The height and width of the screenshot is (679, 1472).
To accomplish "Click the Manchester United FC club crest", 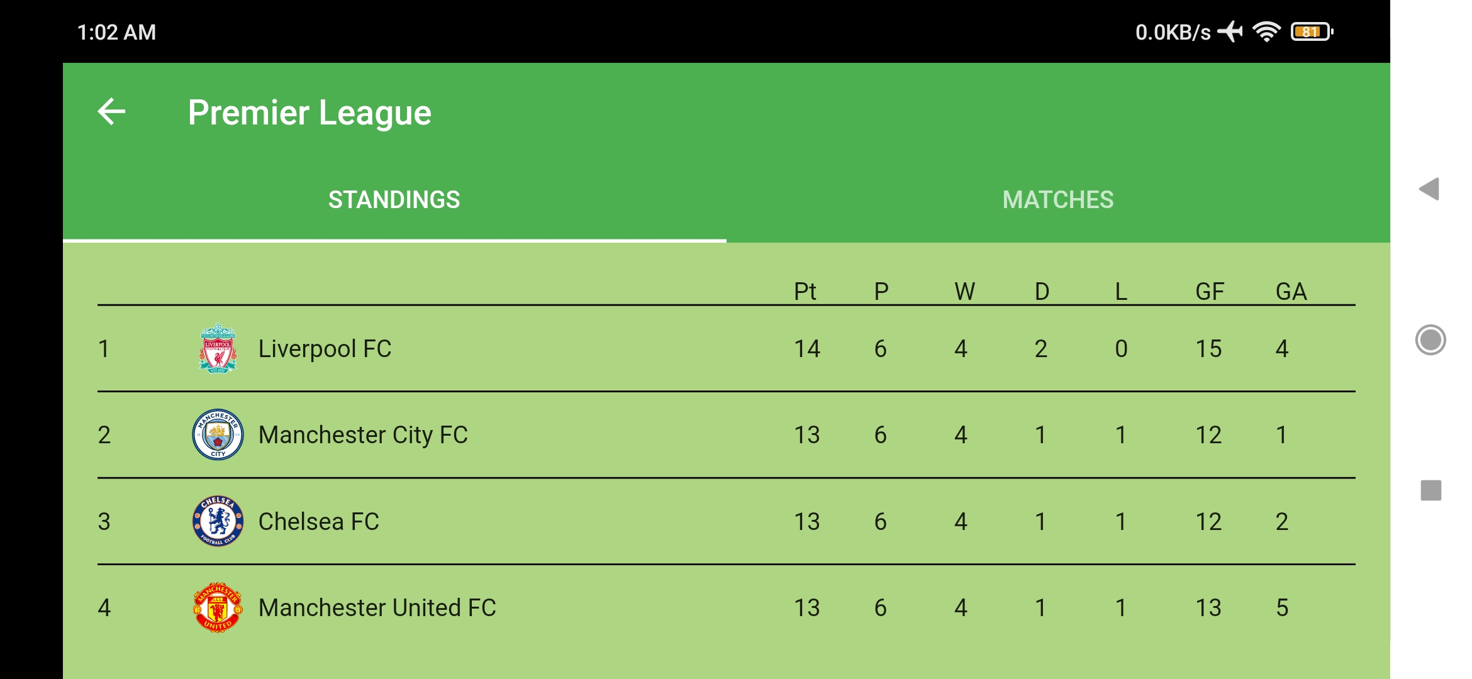I will click(x=217, y=607).
